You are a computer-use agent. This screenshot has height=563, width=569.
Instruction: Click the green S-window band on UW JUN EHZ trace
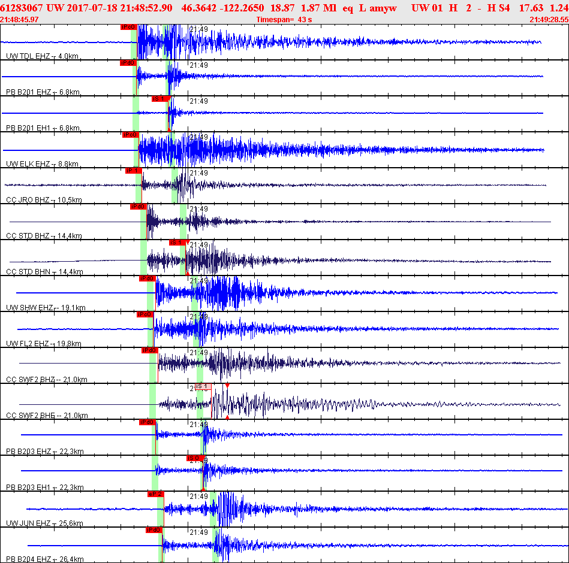(213, 509)
